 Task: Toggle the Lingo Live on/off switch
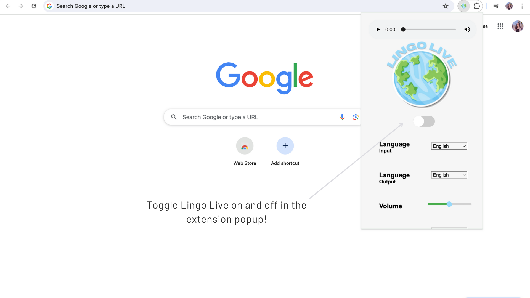pyautogui.click(x=424, y=121)
